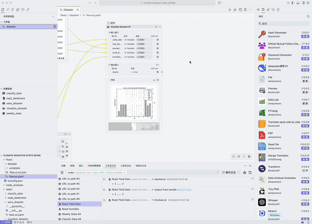Download the preview chart image
Image resolution: width=312 pixels, height=224 pixels.
154,80
